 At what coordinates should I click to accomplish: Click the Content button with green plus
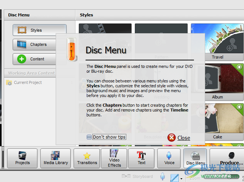tap(34, 59)
